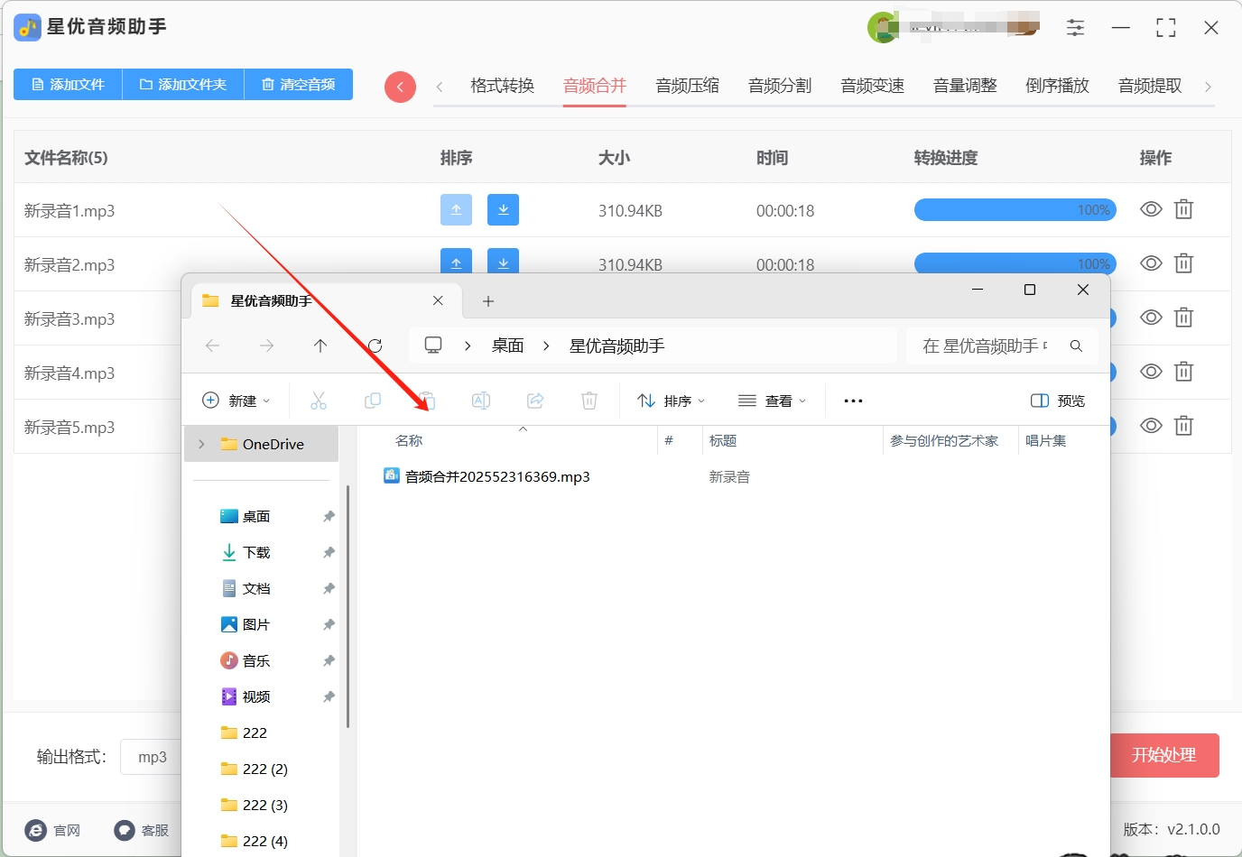
Task: Click the red round back arrow button
Action: pos(400,87)
